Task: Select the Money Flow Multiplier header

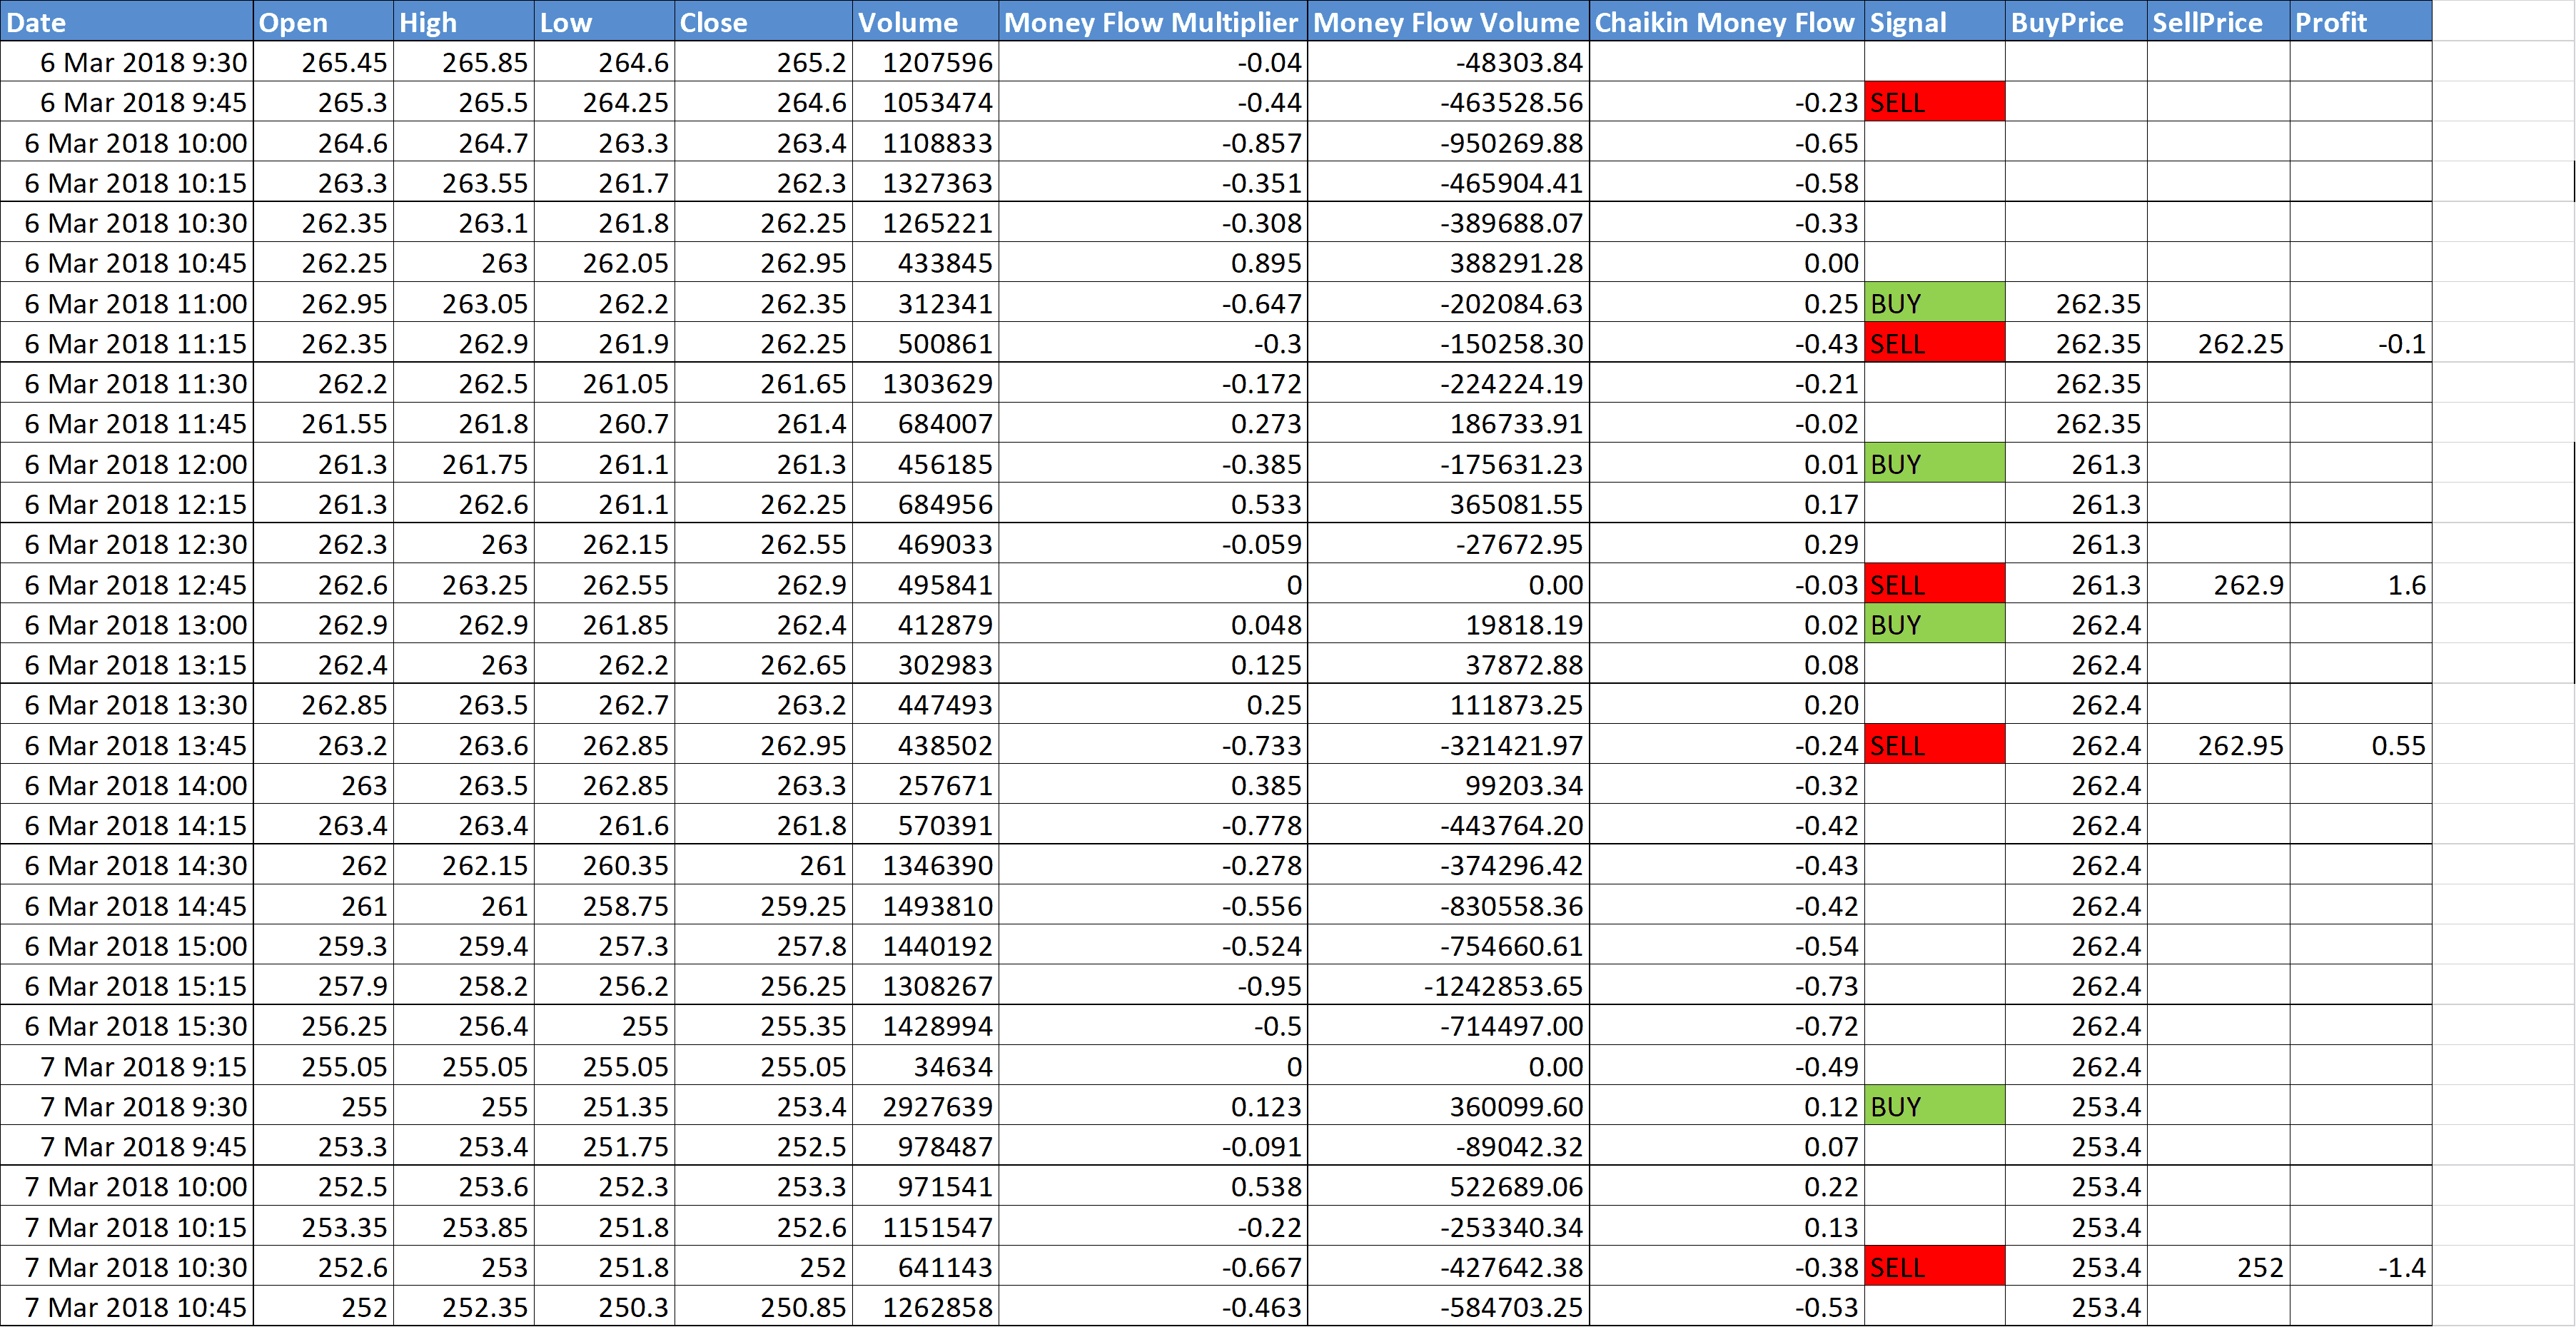Action: pyautogui.click(x=1153, y=21)
